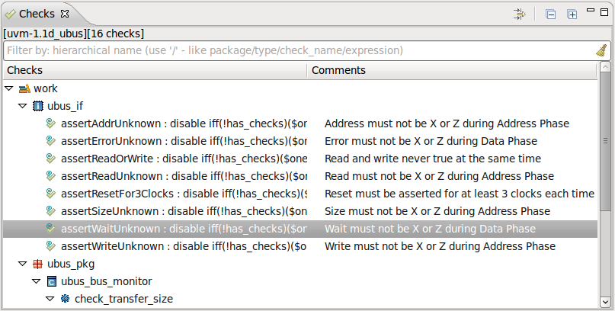
Task: Click the hierarchical name filter field
Action: click(297, 51)
